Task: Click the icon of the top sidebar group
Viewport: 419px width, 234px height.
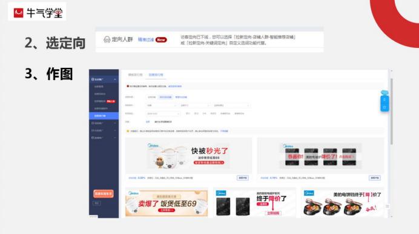Action: coord(93,79)
